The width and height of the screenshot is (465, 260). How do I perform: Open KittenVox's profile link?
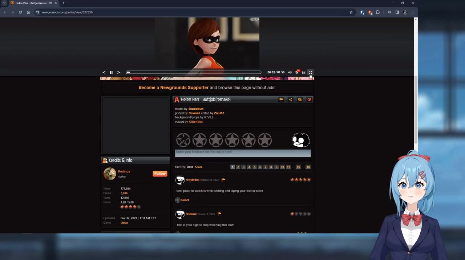[196, 122]
